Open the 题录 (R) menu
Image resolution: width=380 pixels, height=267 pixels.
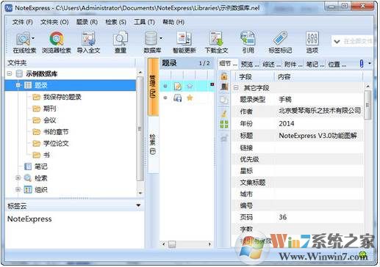[87, 22]
